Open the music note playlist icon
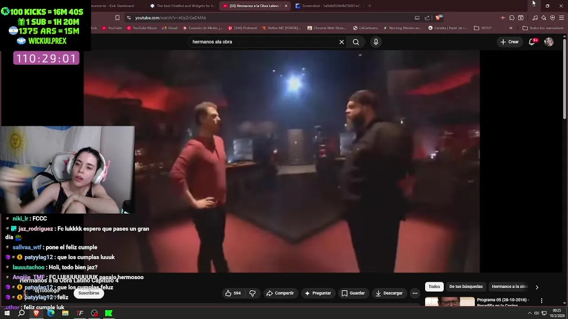568x319 pixels. 535,18
